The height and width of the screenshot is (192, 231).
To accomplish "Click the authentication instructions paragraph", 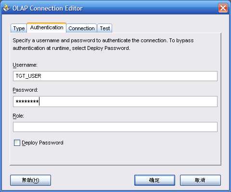I will coord(103,44).
